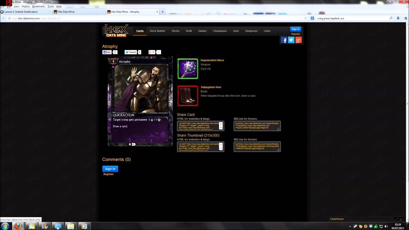The image size is (409, 230).
Task: Expand the Chat Room with the plus icon
Action: [401, 219]
